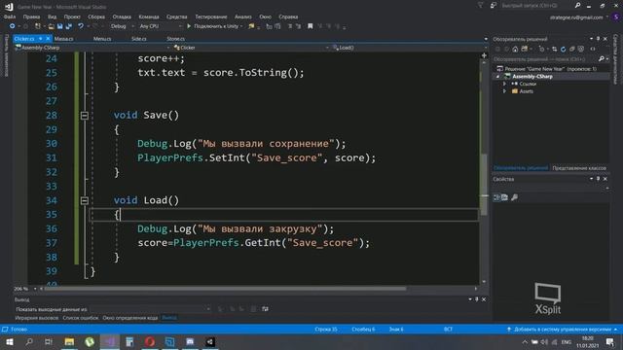Click the feedback icon beside Quick Launch

point(494,6)
